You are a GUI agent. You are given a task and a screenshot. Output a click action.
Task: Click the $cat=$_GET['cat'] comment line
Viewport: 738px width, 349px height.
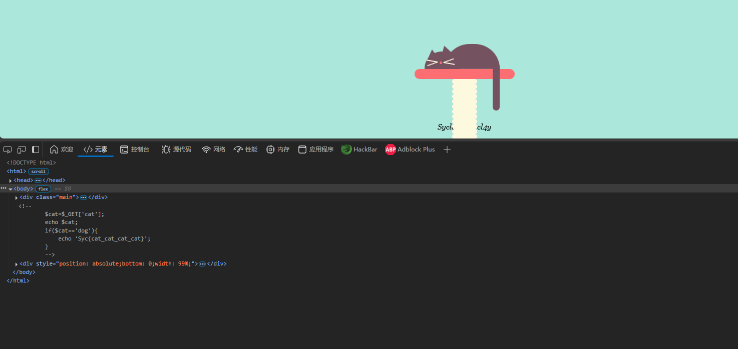[x=75, y=214]
